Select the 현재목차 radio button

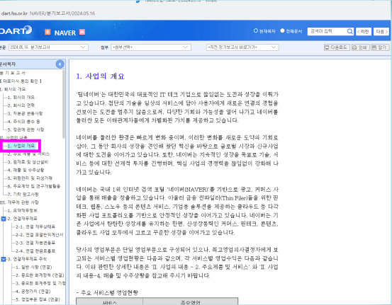tap(255, 30)
